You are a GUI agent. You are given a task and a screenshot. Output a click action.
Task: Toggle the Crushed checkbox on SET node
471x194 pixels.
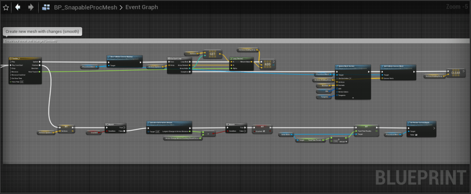[x=264, y=132]
